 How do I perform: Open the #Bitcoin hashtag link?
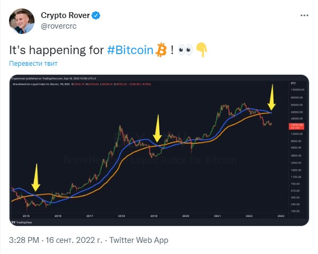click(130, 50)
